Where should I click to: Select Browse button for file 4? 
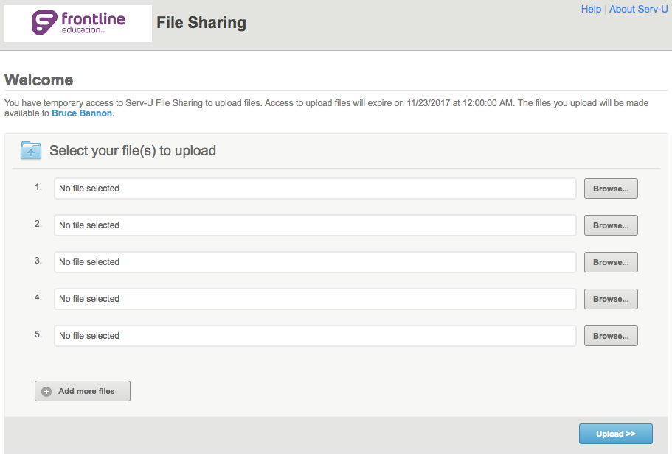tap(611, 299)
